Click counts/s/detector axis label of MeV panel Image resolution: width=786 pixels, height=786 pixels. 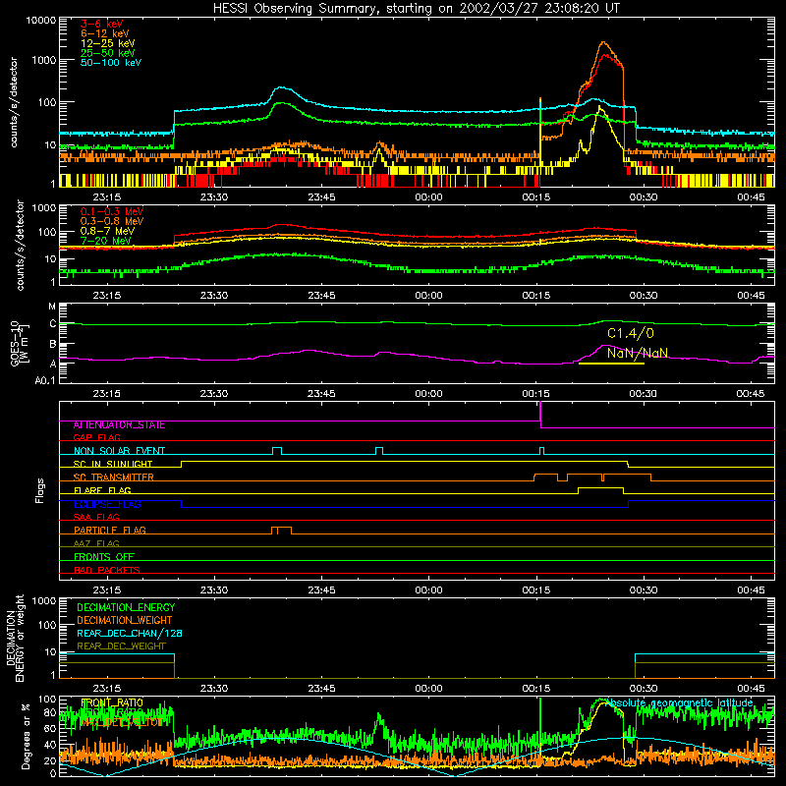[x=20, y=245]
